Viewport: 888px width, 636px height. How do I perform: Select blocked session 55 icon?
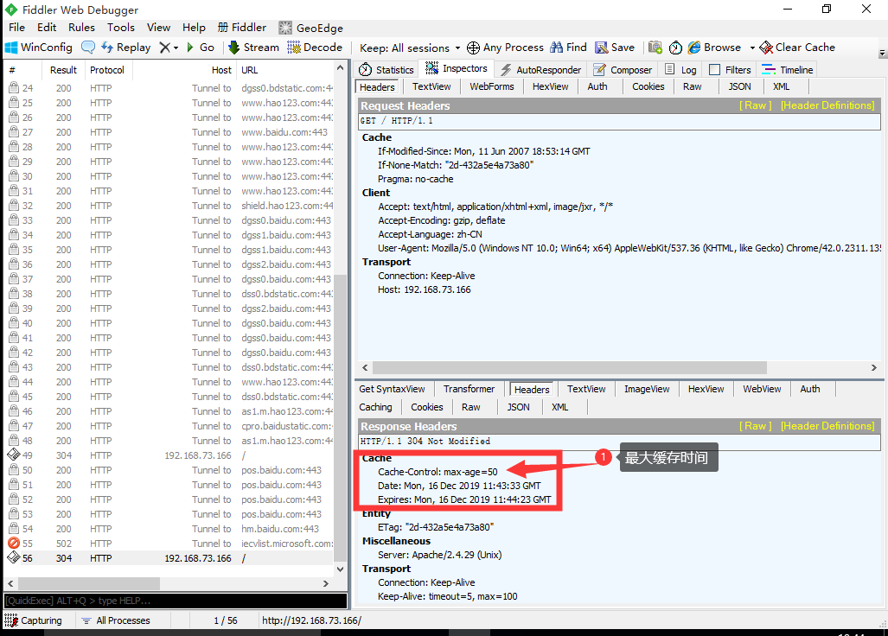tap(14, 544)
